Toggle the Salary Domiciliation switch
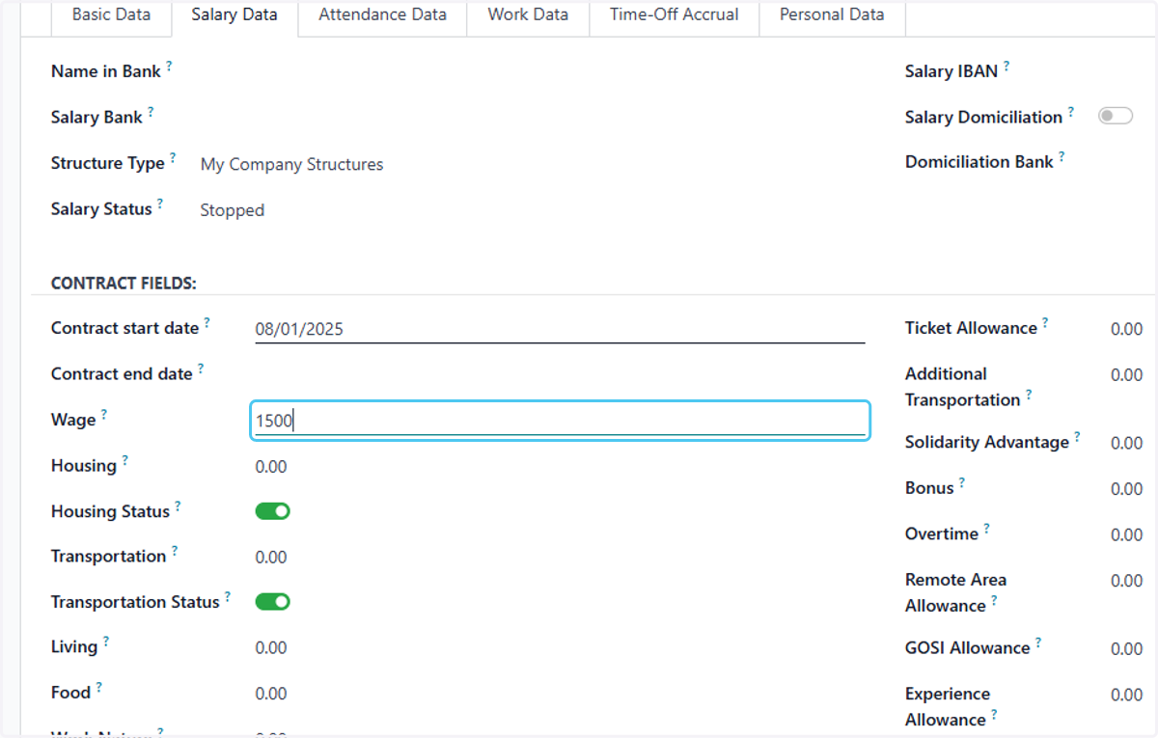This screenshot has width=1158, height=738. 1116,116
